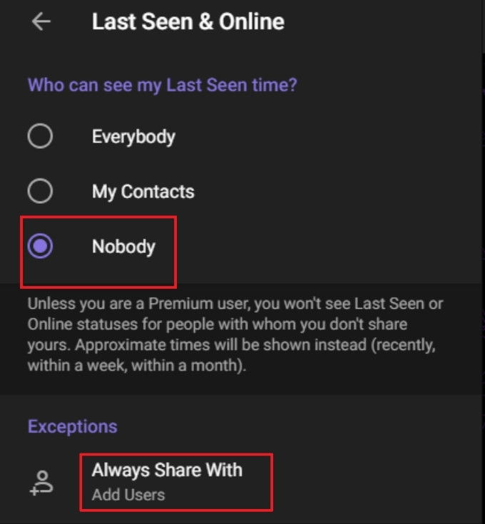
Task: Tap the Everybody option label
Action: (x=133, y=136)
